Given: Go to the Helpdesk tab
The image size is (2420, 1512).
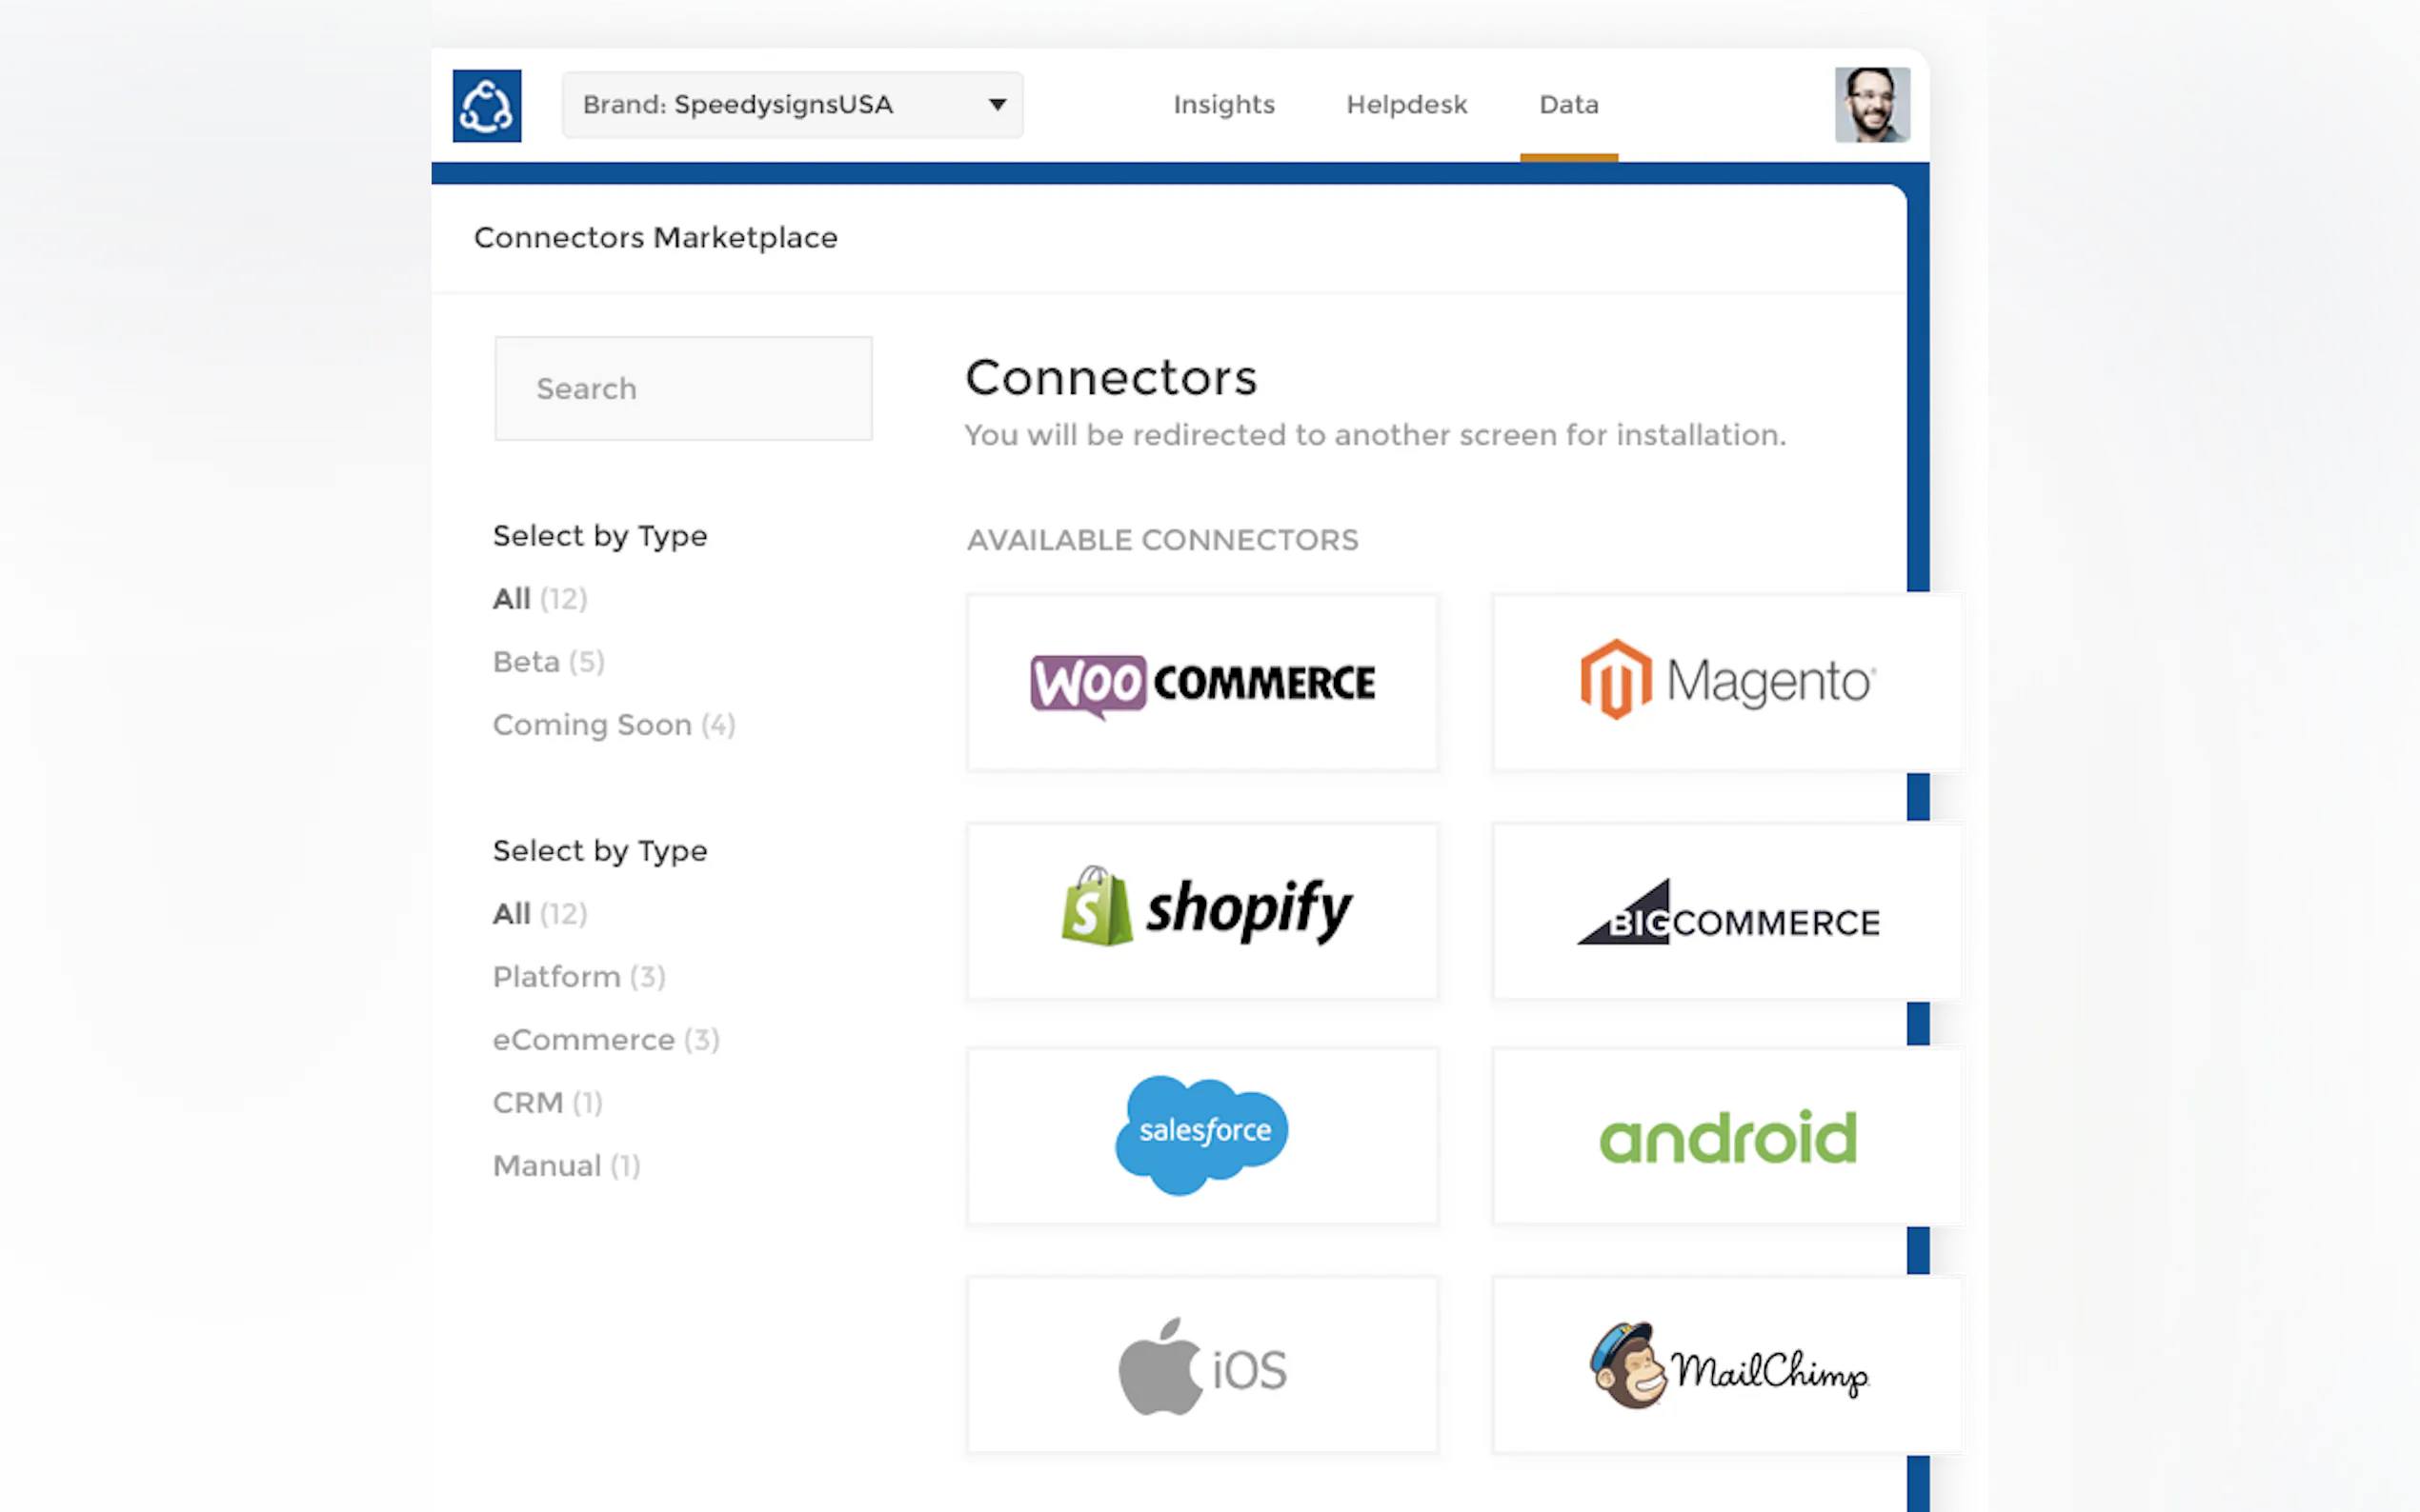Looking at the screenshot, I should [1405, 105].
